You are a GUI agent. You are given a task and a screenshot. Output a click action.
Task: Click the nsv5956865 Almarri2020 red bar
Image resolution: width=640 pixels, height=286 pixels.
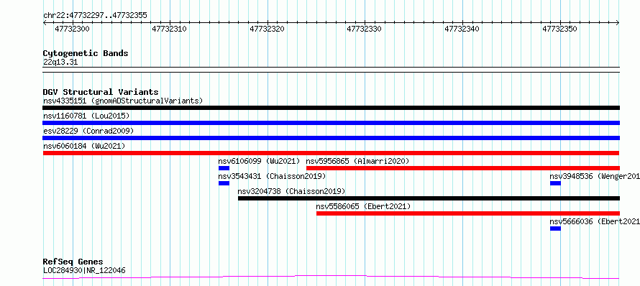[x=463, y=168]
